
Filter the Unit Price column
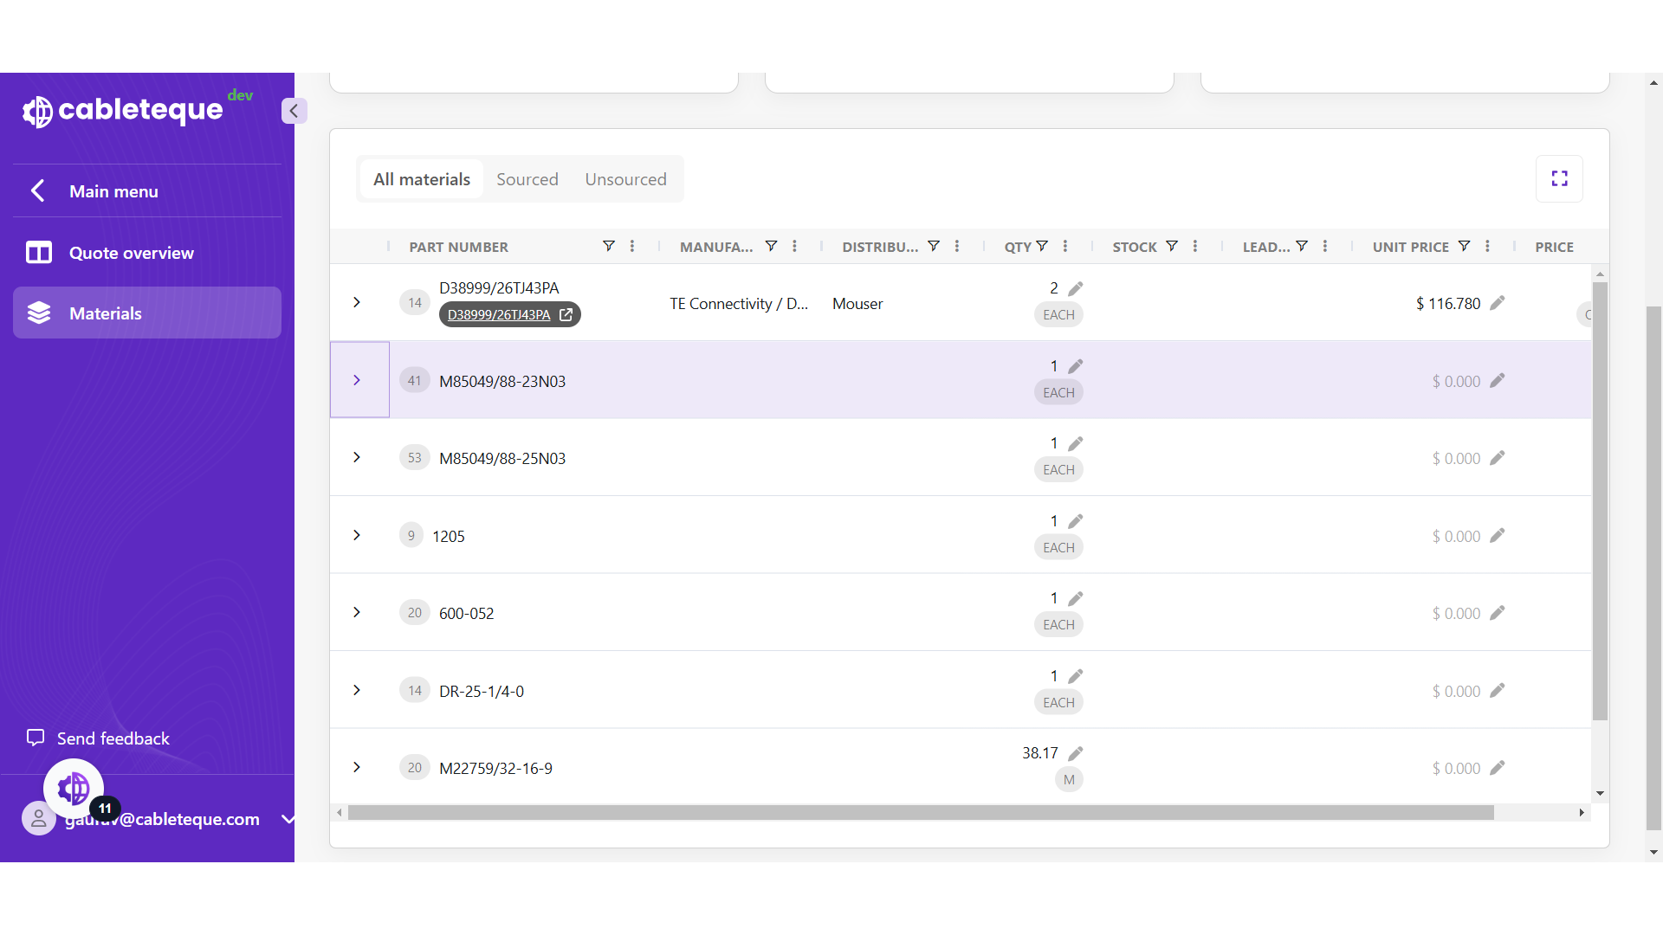pos(1464,247)
